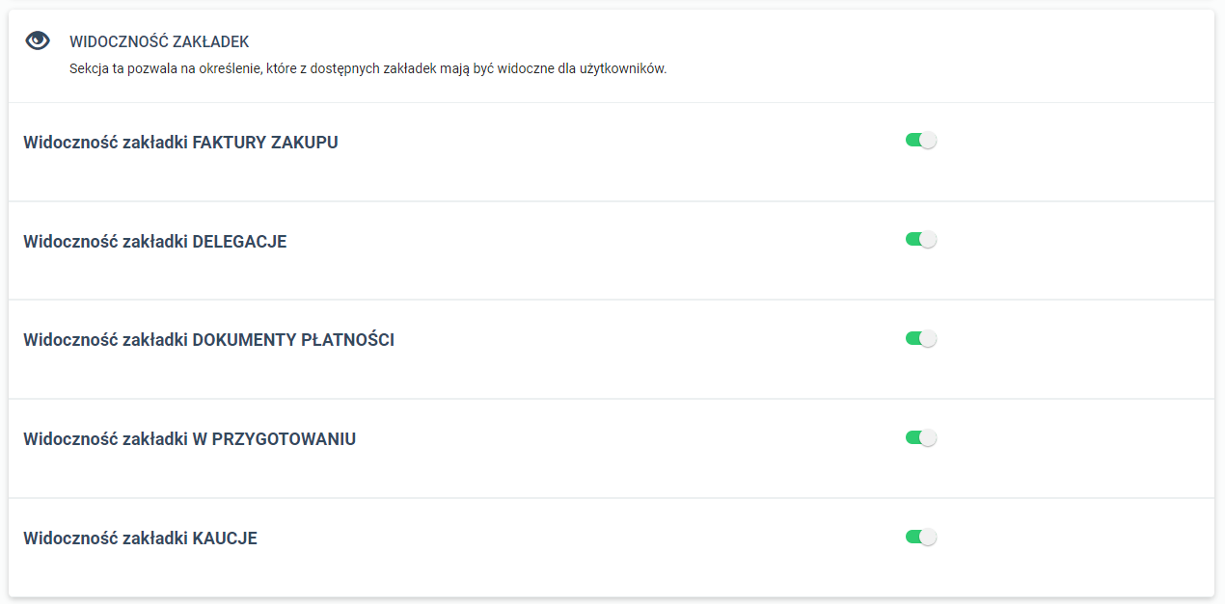Click the word DELEGACJE in the second row
Screen dimensions: 1225x604
click(x=239, y=242)
